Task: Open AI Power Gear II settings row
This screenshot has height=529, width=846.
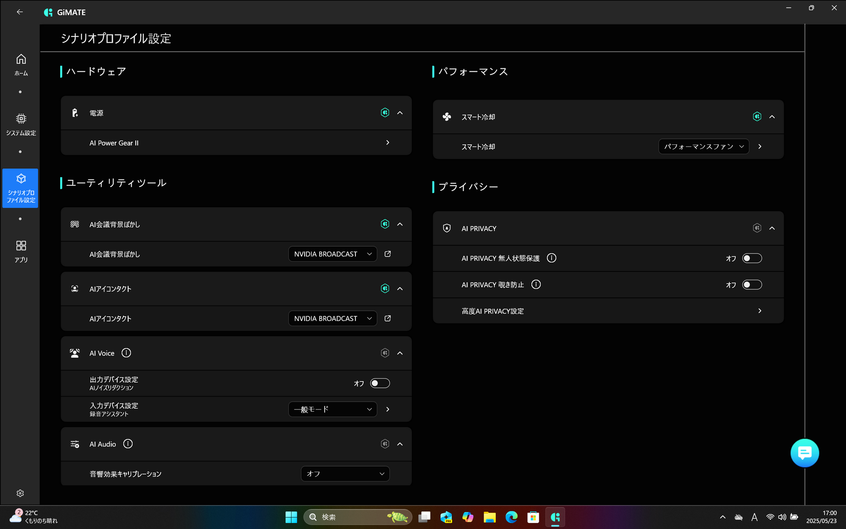Action: tap(236, 143)
